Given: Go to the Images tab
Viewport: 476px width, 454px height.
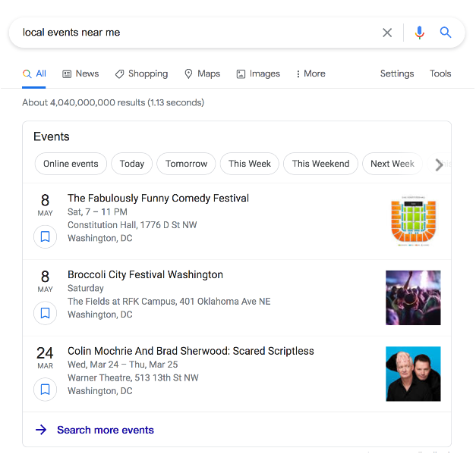Looking at the screenshot, I should 258,74.
